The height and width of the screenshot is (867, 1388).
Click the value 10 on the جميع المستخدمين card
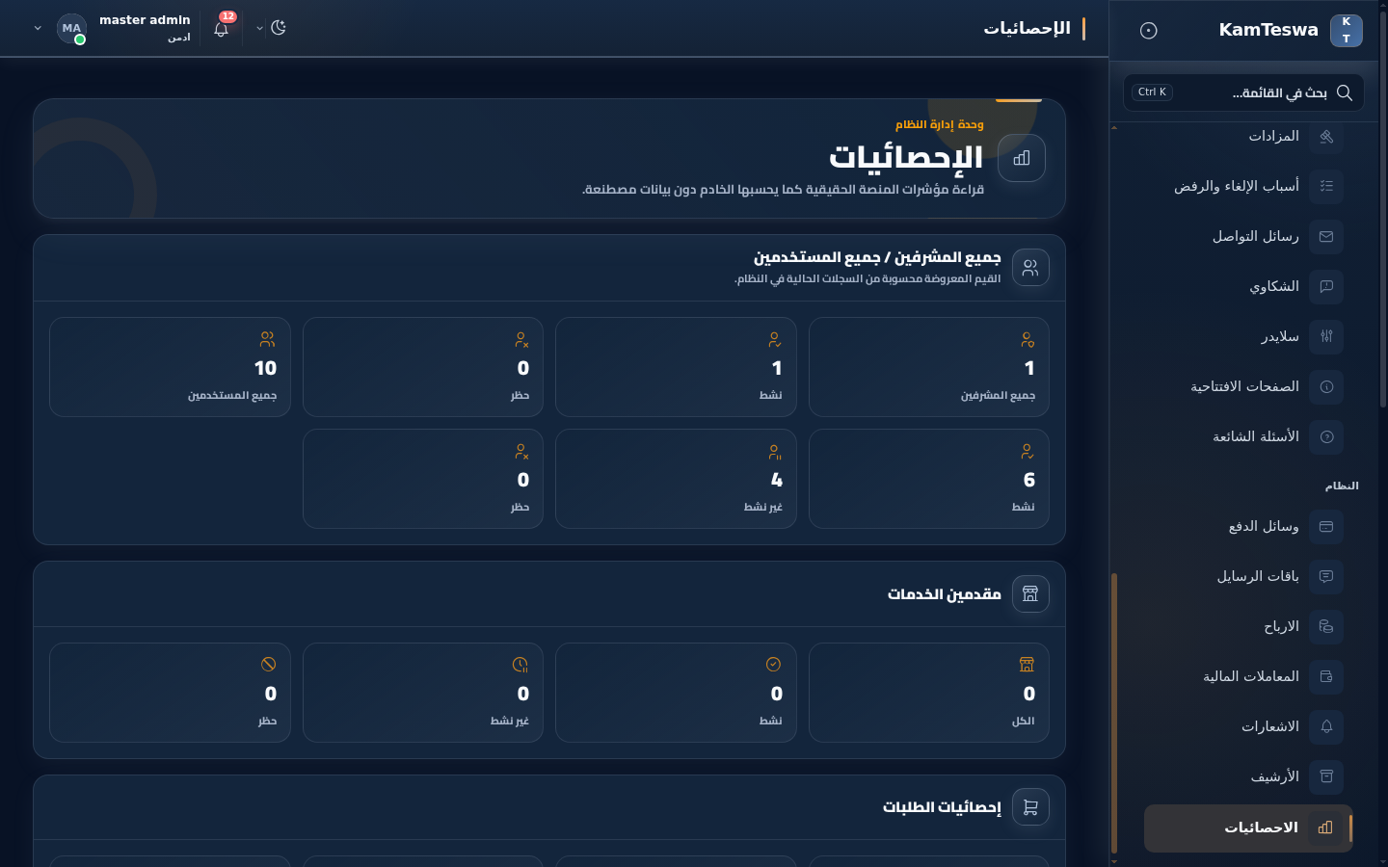coord(265,368)
